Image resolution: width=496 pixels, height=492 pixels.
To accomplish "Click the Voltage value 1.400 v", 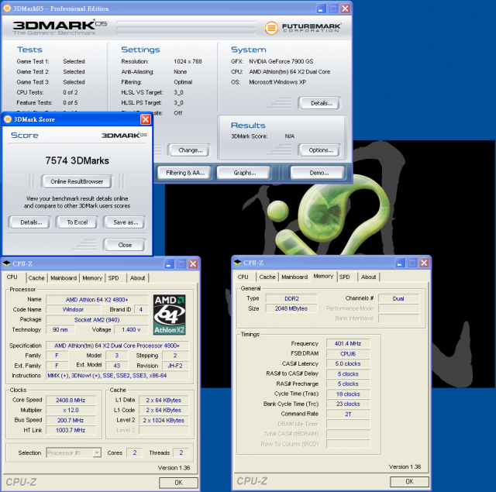I will [x=131, y=329].
